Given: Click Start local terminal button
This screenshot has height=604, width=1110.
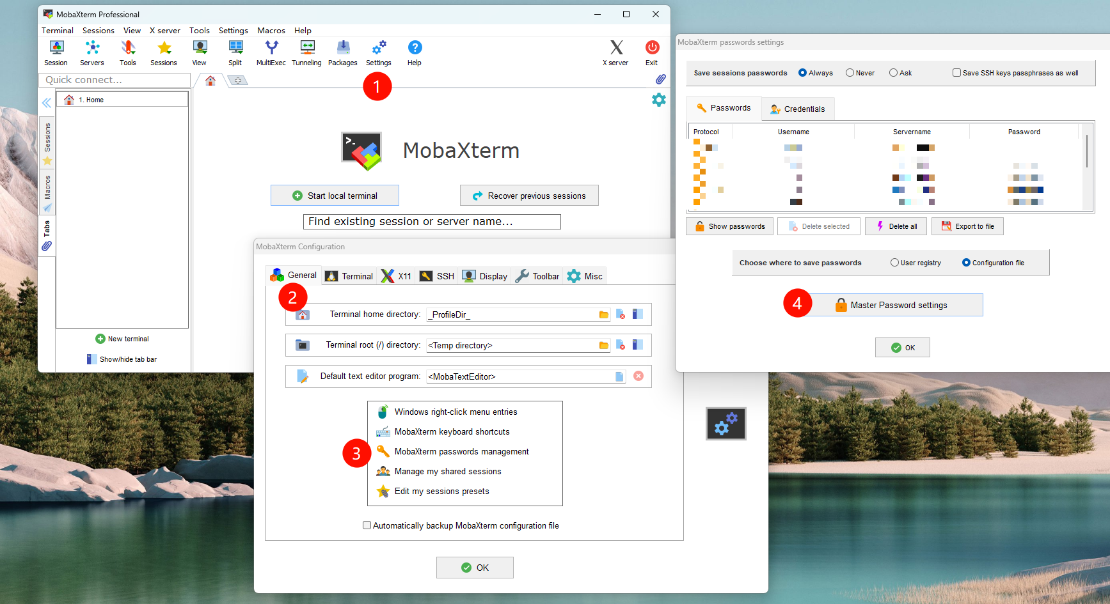Looking at the screenshot, I should (x=335, y=196).
